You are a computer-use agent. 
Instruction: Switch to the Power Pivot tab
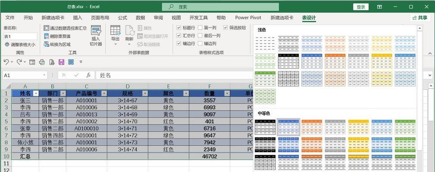248,18
